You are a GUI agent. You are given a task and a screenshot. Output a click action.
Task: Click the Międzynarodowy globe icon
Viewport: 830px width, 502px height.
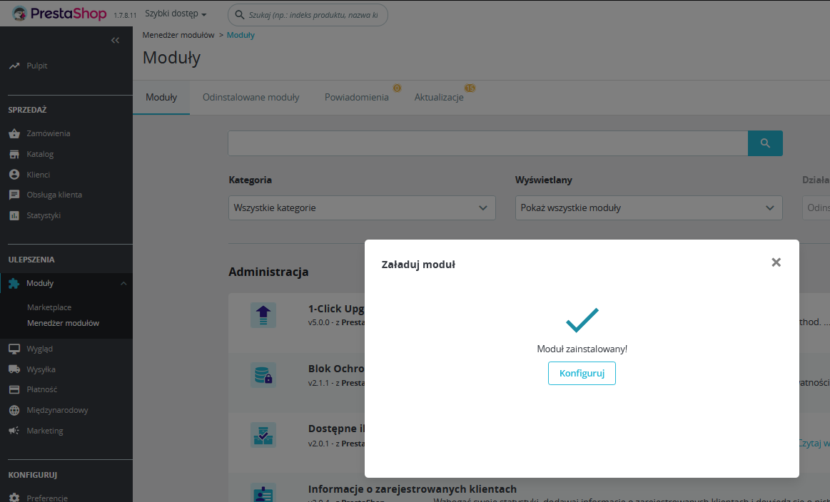(14, 411)
